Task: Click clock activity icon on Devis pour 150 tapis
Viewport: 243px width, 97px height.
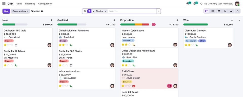Action: (x=16, y=45)
